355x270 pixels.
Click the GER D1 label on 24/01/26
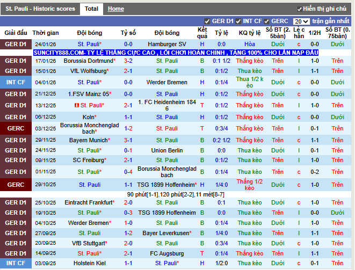16,44
